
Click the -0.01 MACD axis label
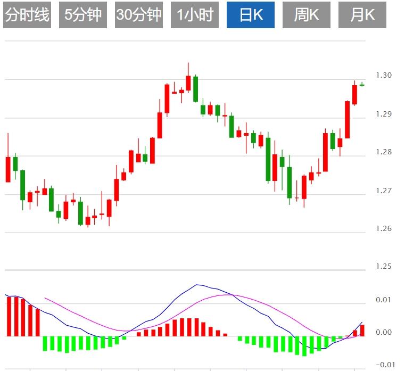tap(383, 365)
